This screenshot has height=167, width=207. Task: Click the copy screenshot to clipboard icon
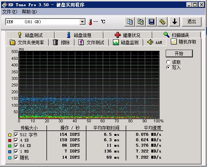(x=140, y=21)
